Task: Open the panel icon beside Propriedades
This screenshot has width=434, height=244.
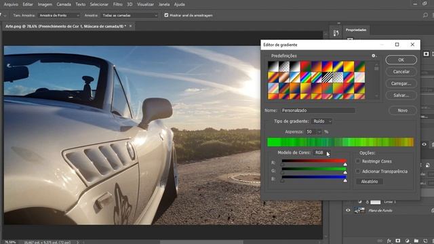Action: (336, 33)
